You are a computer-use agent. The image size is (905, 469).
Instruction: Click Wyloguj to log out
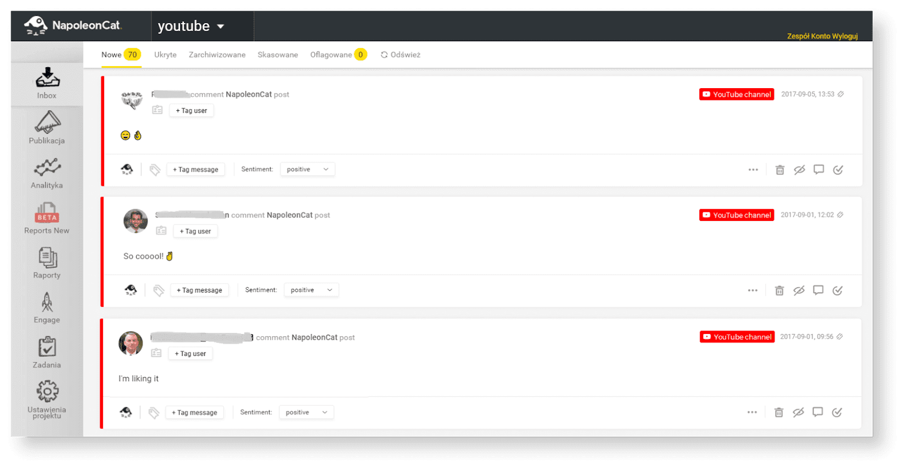click(x=845, y=36)
